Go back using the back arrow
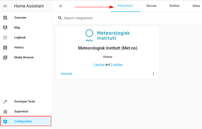This screenshot has height=129, width=202. pos(61,6)
